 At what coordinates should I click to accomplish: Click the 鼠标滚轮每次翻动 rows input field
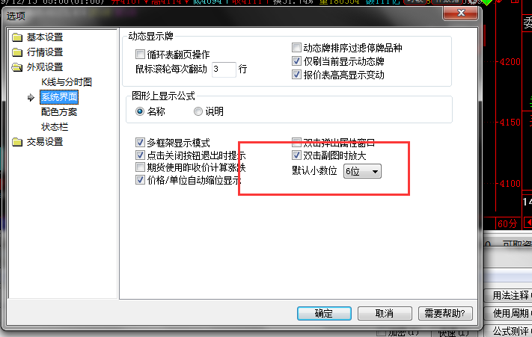(x=224, y=69)
